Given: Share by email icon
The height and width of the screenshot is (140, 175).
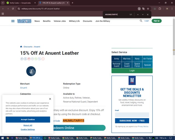Looking at the screenshot, I should [x=32, y=59].
